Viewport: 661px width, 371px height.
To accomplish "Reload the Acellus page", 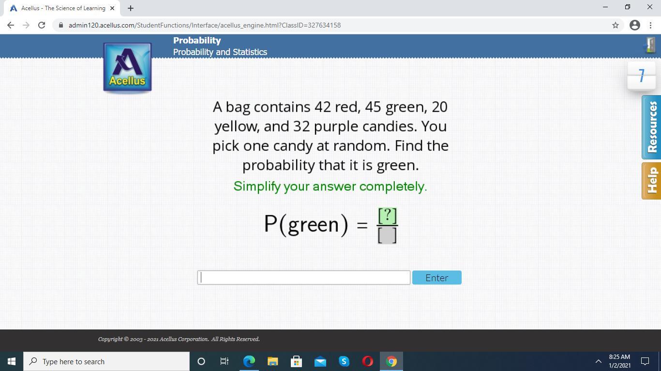I will pyautogui.click(x=42, y=25).
